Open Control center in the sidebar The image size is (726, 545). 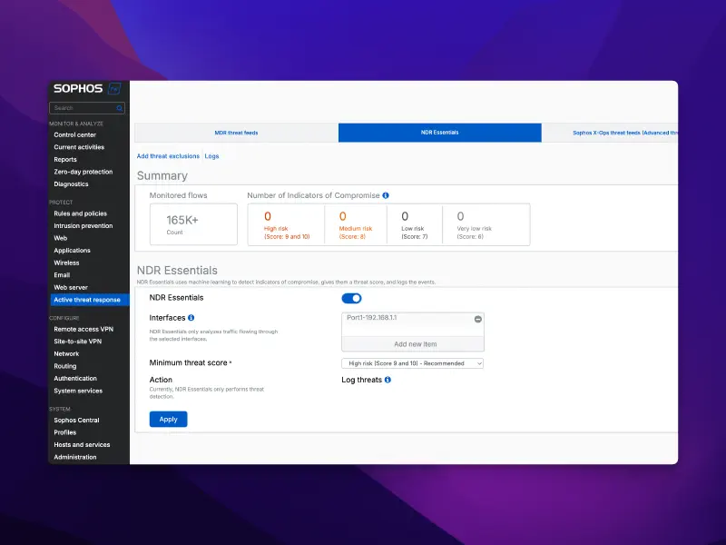click(75, 134)
